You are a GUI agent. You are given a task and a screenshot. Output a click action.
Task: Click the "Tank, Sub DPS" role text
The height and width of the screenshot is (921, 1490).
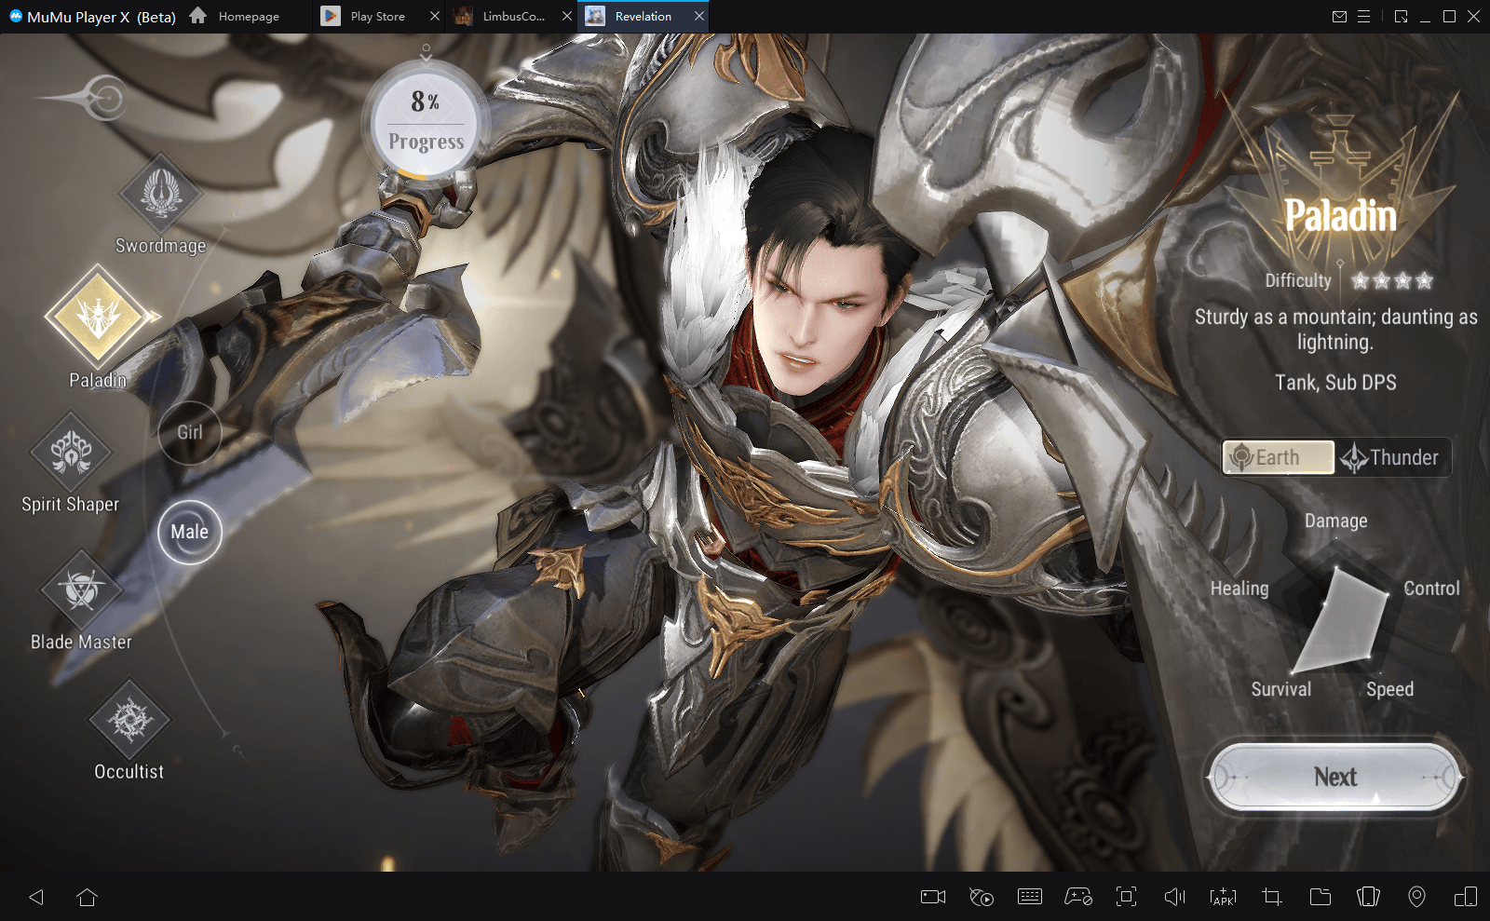[x=1335, y=383]
